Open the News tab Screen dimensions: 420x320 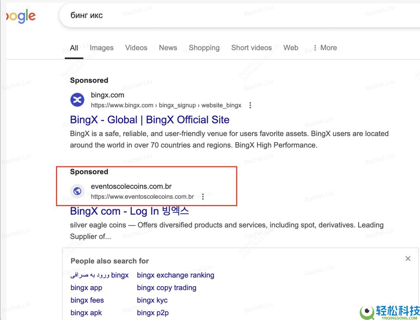(168, 48)
